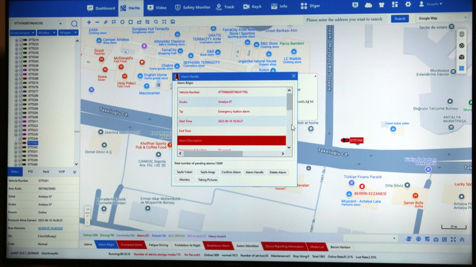Toggle checkbox for vehicle 07T5351
The image size is (476, 267).
(x=21, y=152)
